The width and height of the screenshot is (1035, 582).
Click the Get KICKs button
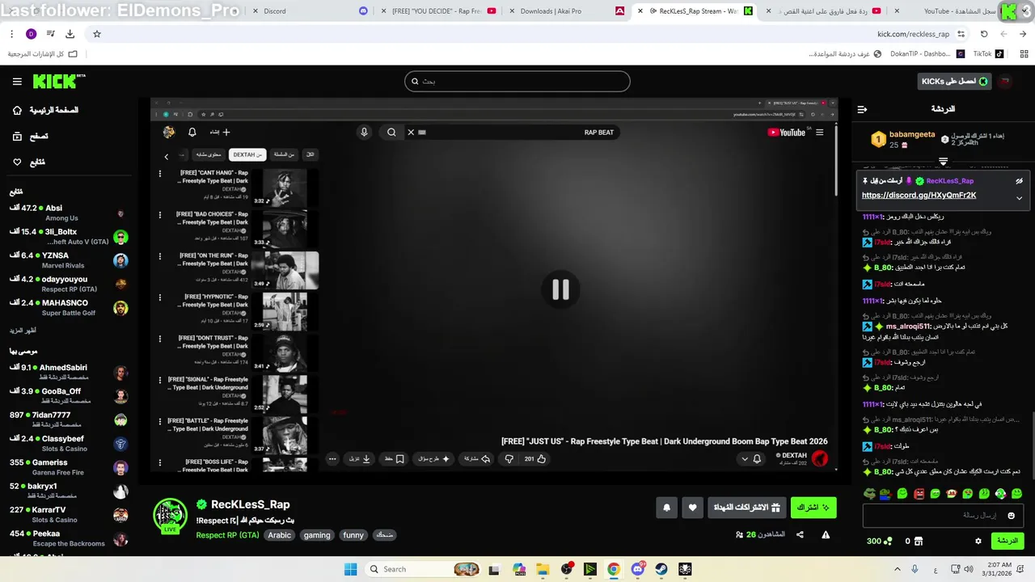(955, 81)
